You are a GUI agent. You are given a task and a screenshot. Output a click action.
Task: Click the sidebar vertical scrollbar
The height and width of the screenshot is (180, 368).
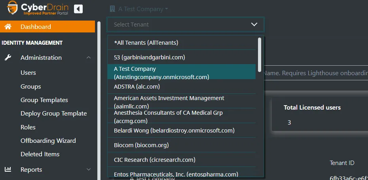(x=99, y=100)
